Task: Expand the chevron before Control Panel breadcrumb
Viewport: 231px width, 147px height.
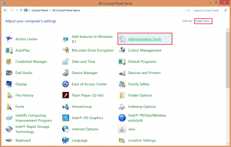Action: coord(30,10)
